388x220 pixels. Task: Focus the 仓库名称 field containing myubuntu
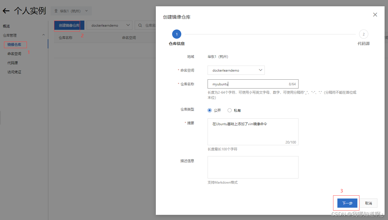253,84
